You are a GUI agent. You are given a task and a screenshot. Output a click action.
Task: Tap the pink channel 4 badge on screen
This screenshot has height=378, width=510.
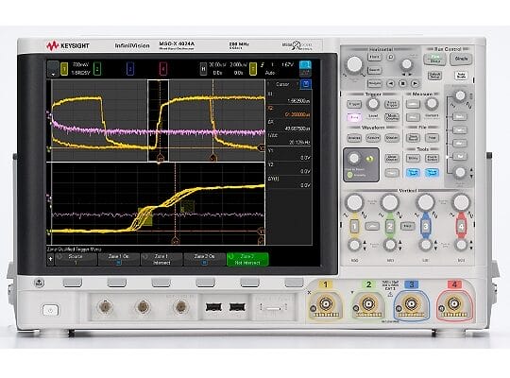coord(163,69)
